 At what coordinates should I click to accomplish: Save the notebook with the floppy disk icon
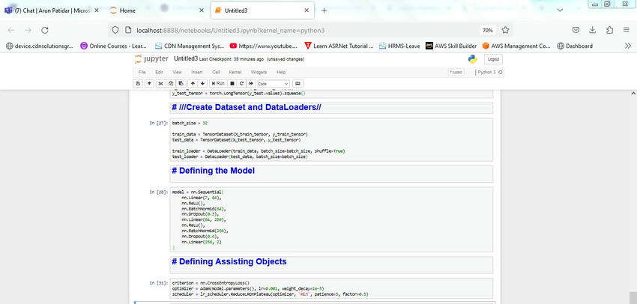138,83
